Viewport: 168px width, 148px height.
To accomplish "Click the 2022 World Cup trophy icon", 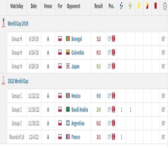I will (3, 80).
